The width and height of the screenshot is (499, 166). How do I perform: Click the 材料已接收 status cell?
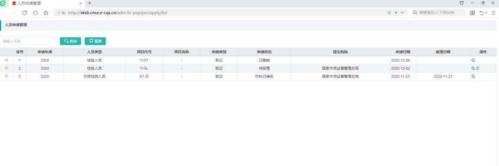coord(264,77)
